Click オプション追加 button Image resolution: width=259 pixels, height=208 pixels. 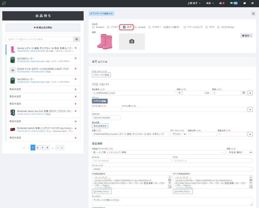(x=100, y=101)
